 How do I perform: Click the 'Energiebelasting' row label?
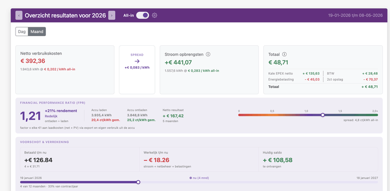tap(281, 79)
